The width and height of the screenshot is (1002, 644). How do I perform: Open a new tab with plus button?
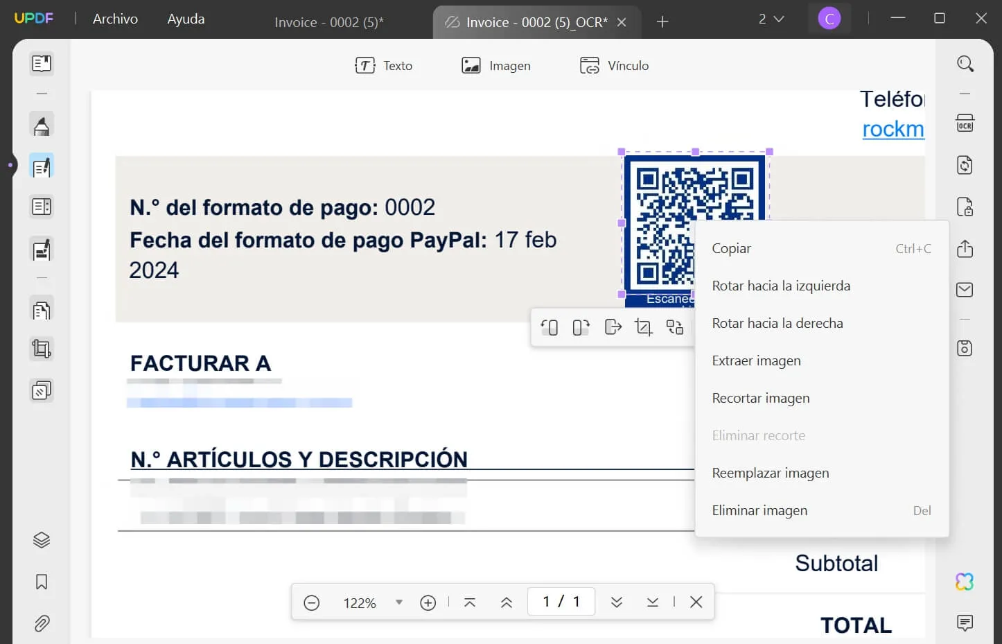coord(662,21)
